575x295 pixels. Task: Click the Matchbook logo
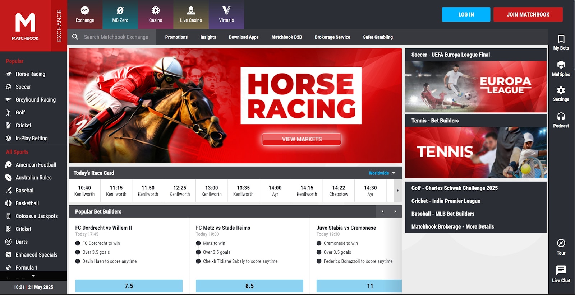[25, 26]
